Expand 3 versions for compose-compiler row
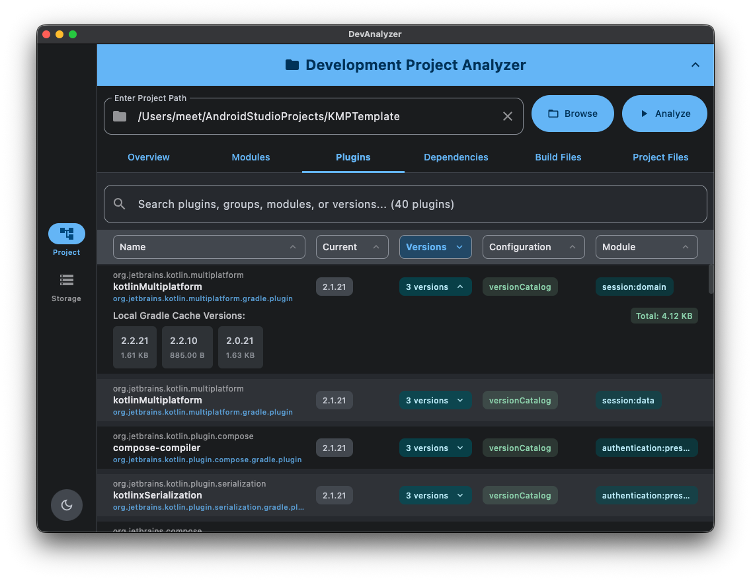Image resolution: width=751 pixels, height=581 pixels. point(436,448)
